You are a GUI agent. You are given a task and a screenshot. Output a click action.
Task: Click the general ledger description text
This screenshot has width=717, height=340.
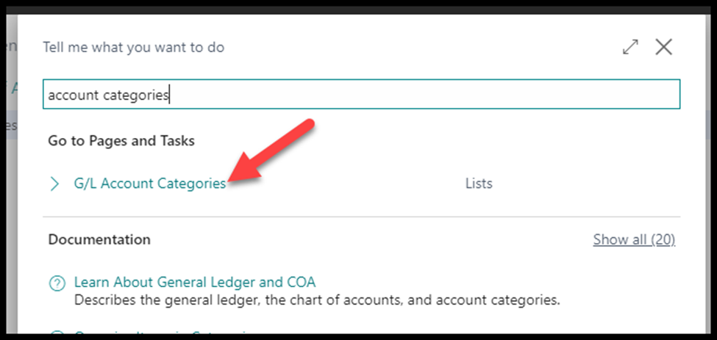coord(316,300)
